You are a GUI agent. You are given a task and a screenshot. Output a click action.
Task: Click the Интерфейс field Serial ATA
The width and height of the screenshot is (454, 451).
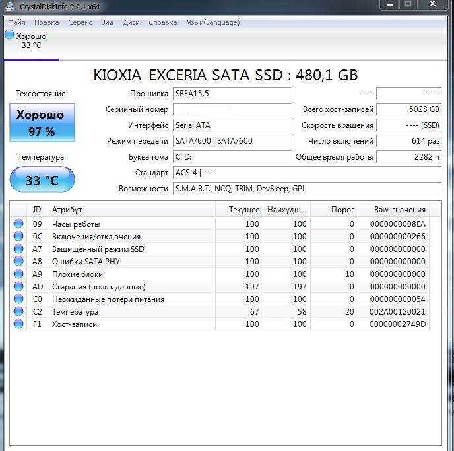click(232, 125)
